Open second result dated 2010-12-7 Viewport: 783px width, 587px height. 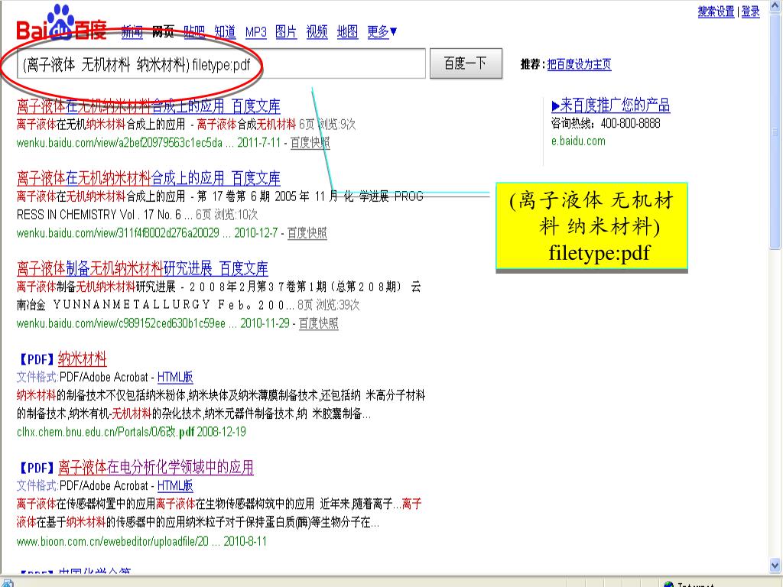coord(148,178)
